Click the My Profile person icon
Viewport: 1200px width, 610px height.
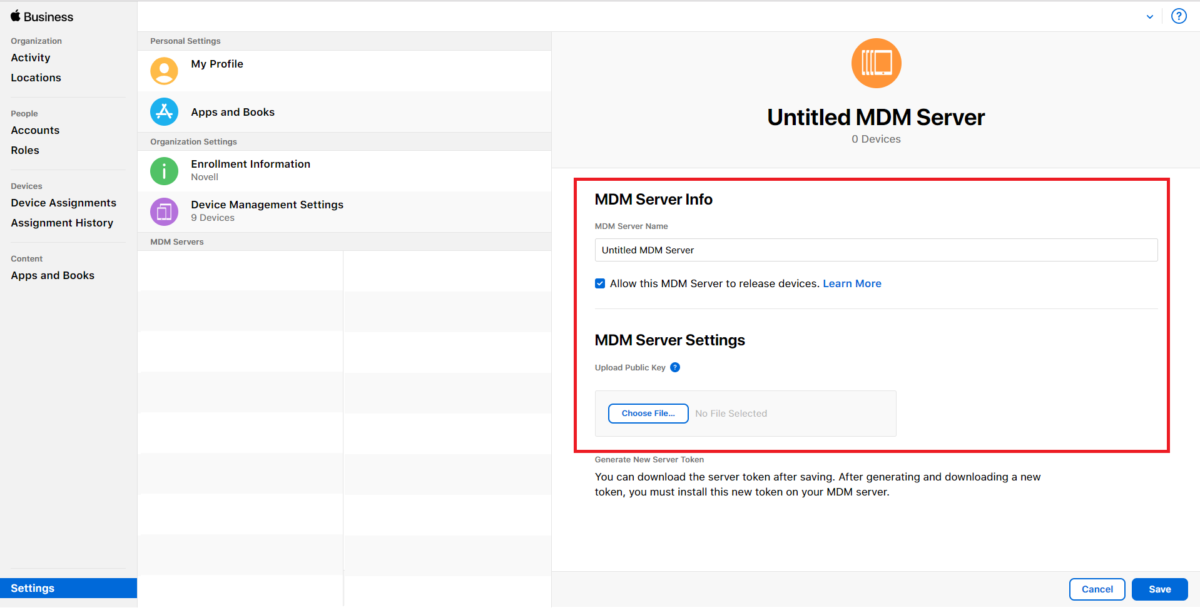pos(164,71)
